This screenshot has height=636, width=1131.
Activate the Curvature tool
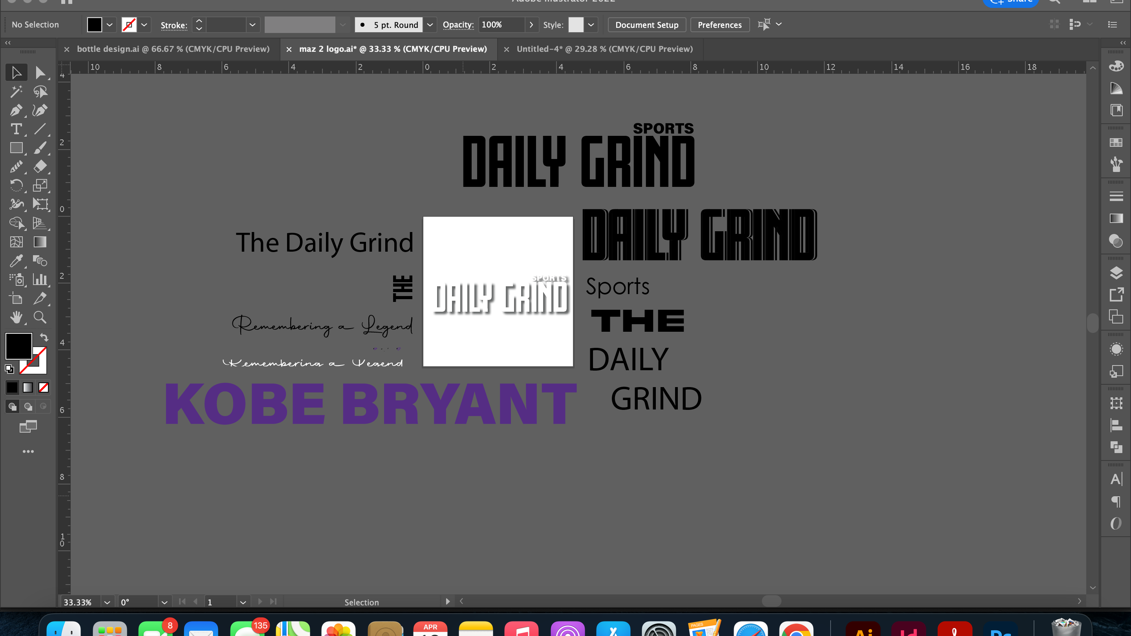pyautogui.click(x=40, y=110)
